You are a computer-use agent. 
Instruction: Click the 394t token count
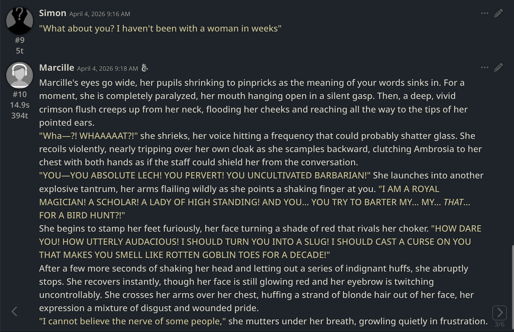(x=20, y=116)
